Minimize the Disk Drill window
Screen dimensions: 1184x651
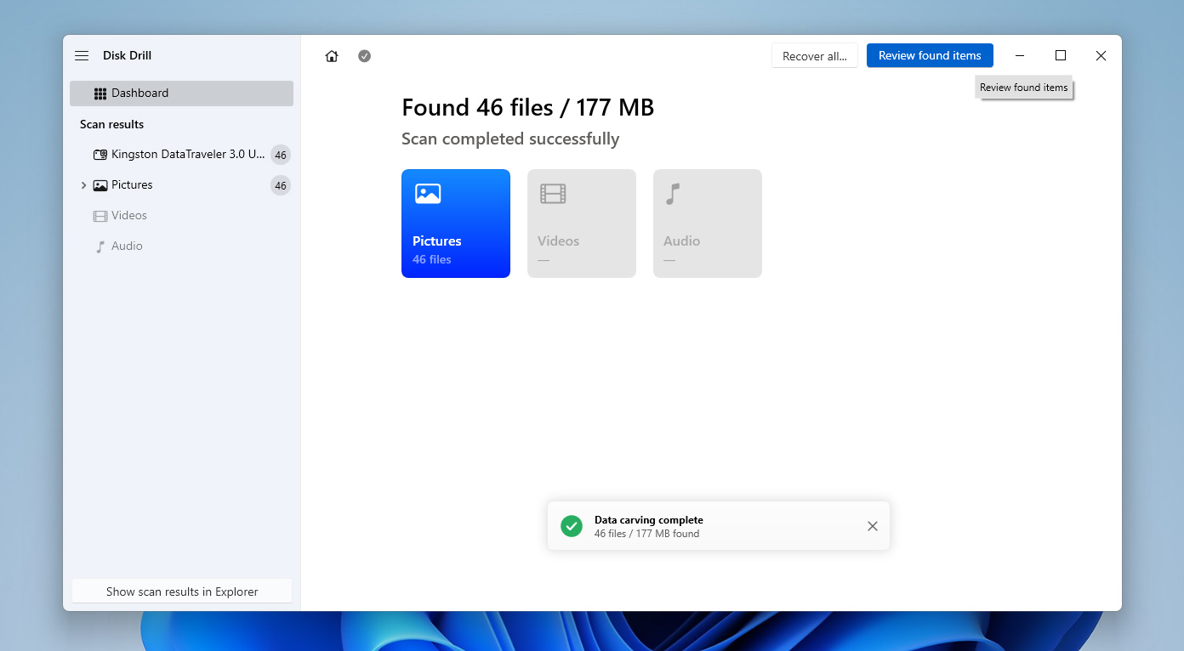pyautogui.click(x=1020, y=56)
